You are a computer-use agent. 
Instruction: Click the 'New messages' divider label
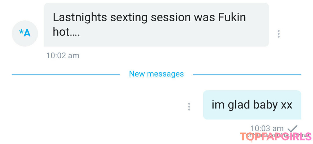(x=156, y=74)
